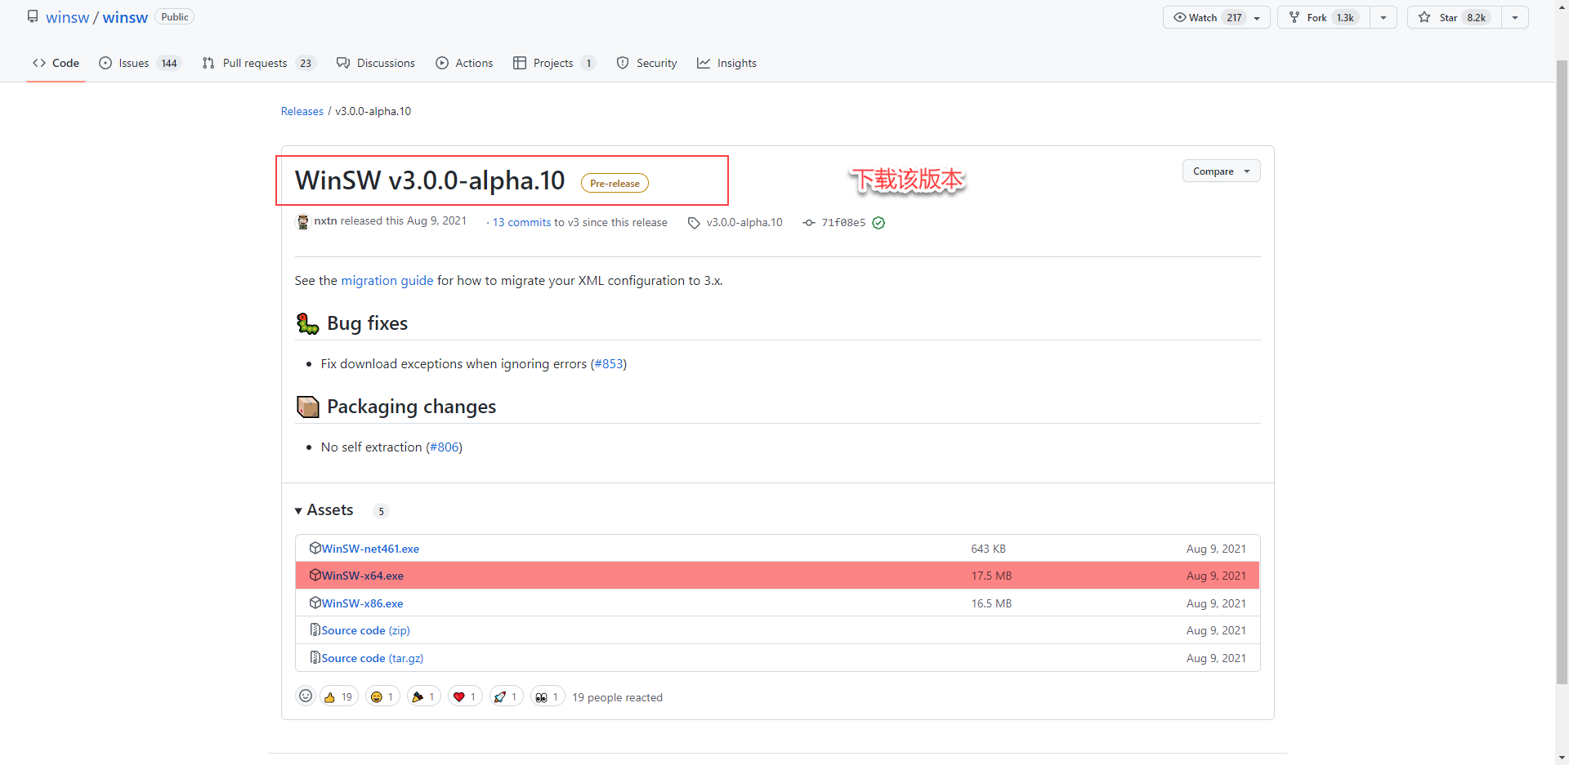This screenshot has width=1569, height=765.
Task: Click the Watch button
Action: pos(1216,17)
